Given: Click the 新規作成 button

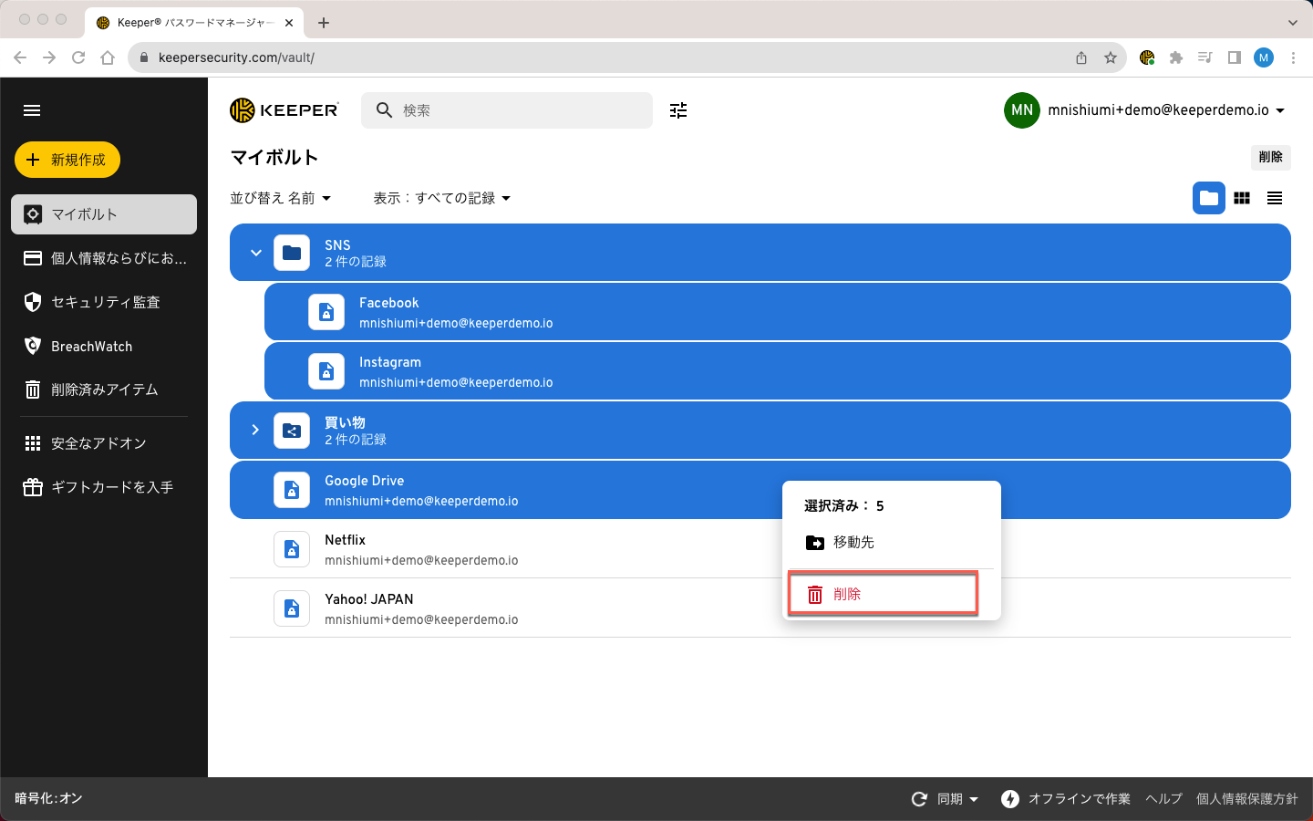Looking at the screenshot, I should 67,160.
